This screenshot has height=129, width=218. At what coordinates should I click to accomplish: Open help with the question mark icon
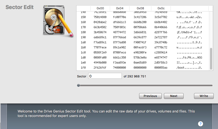[x=201, y=124]
